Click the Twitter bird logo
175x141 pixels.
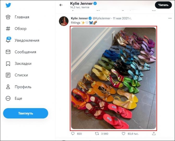click(8, 5)
